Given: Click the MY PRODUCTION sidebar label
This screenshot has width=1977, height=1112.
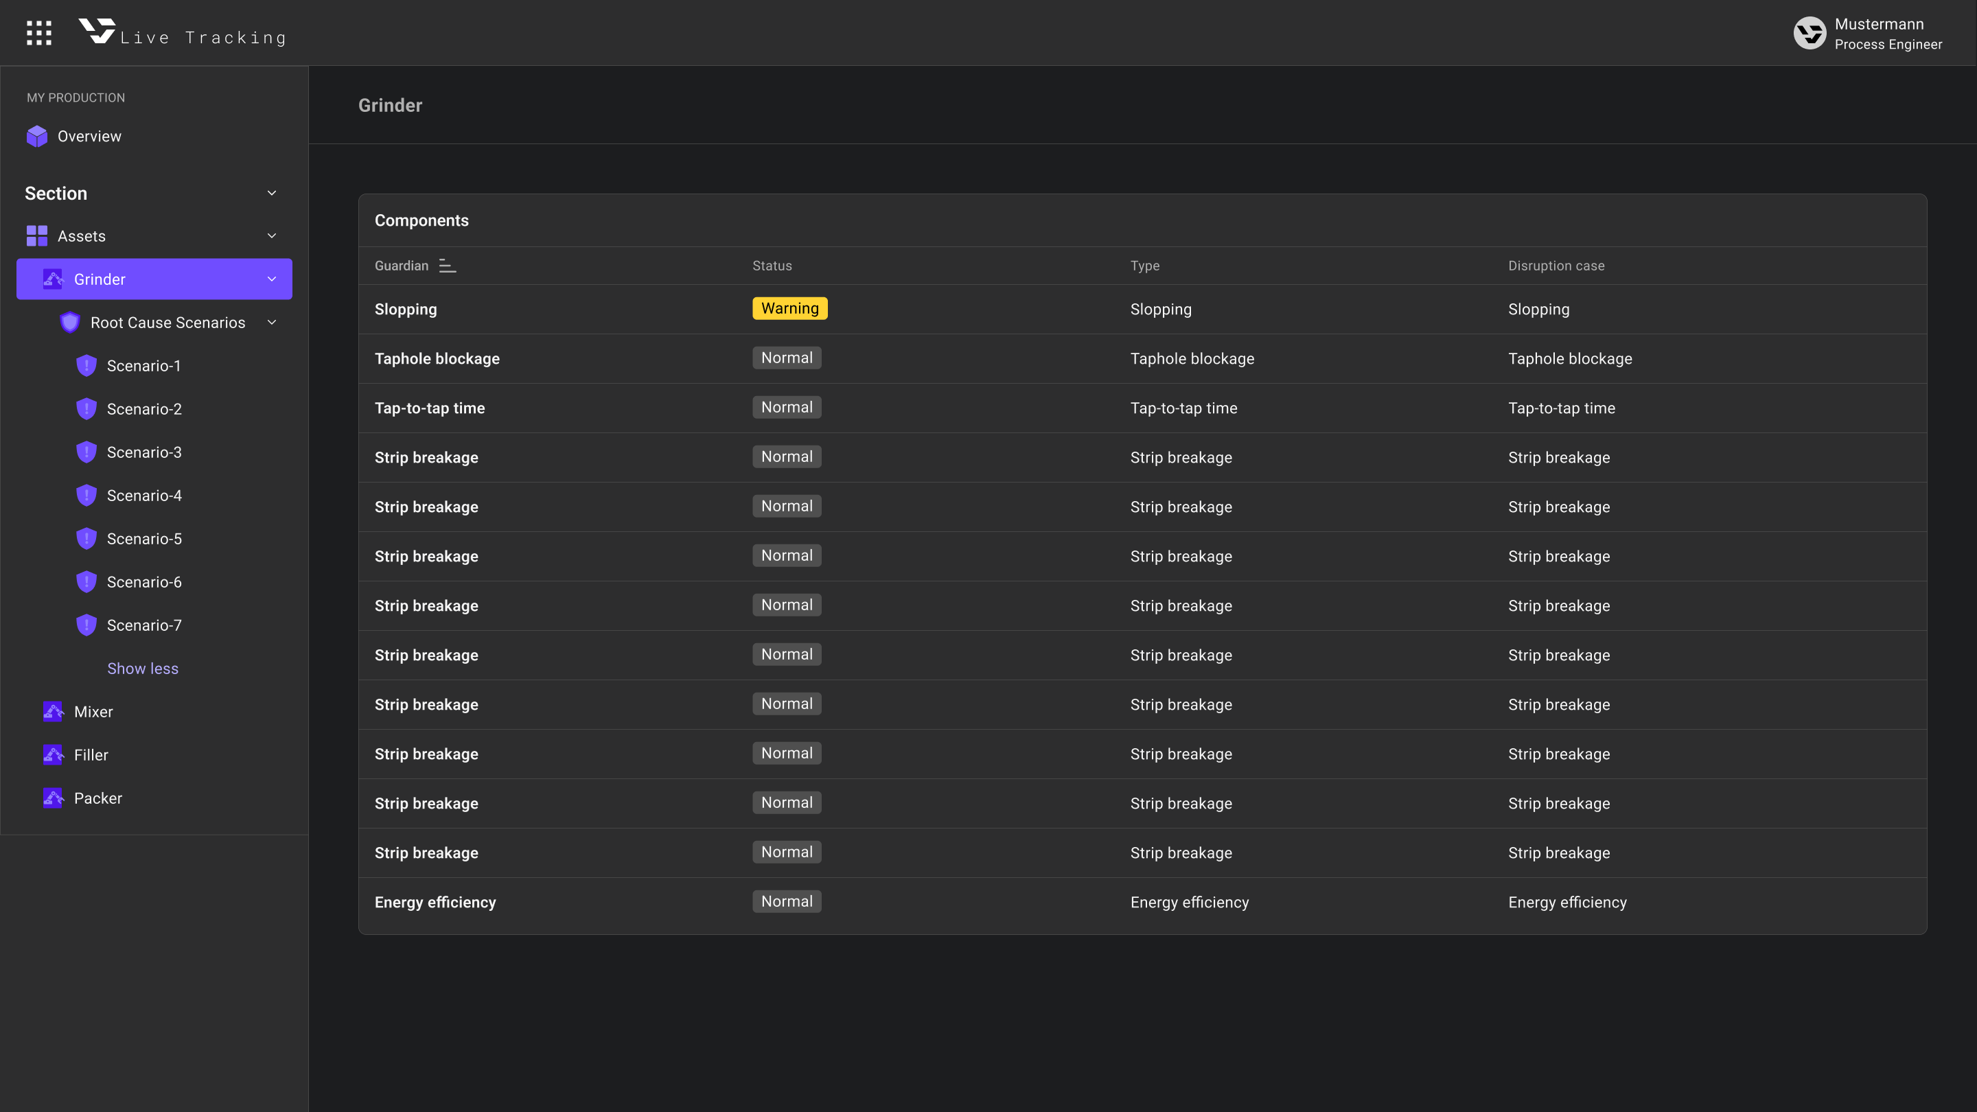Looking at the screenshot, I should (76, 97).
